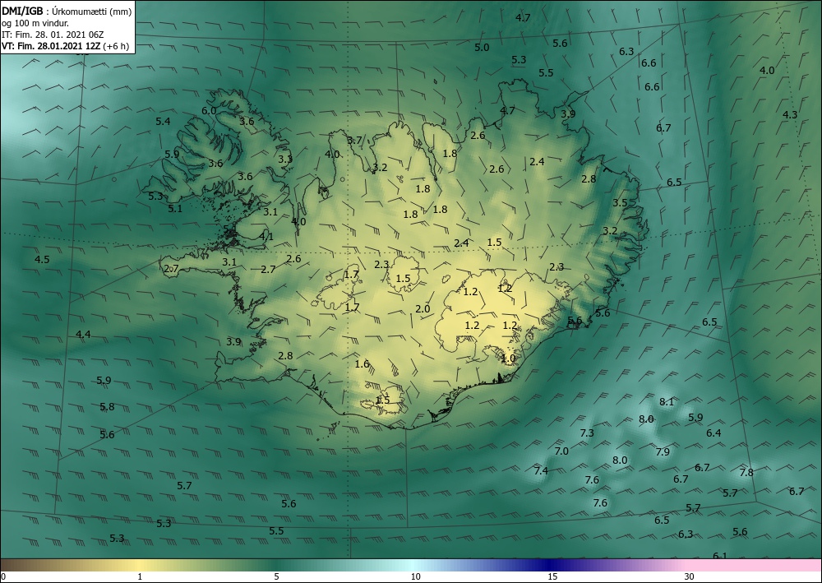The width and height of the screenshot is (822, 583).
Task: Click the '1' tick on the color scale
Action: pos(140,576)
